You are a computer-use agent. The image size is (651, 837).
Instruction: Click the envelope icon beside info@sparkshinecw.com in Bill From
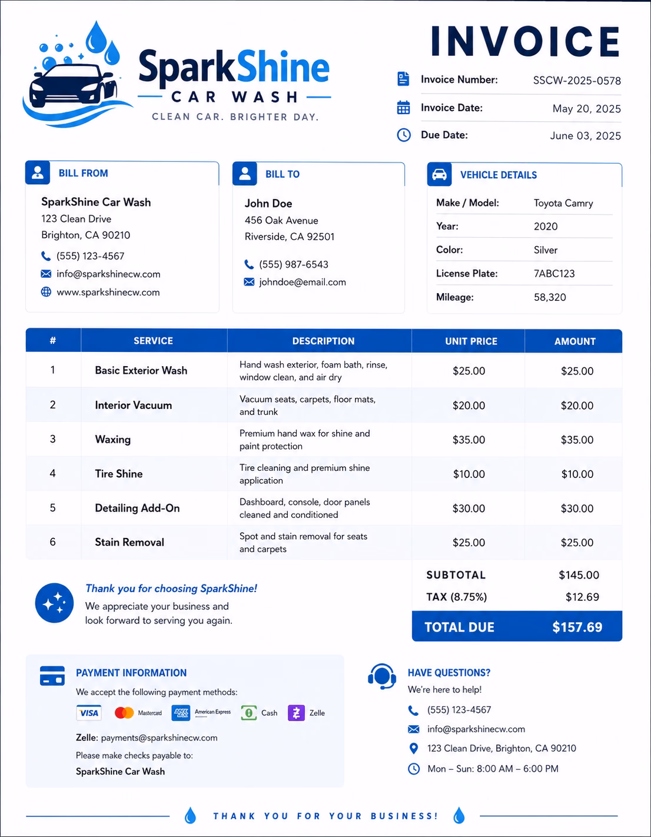[x=46, y=274]
